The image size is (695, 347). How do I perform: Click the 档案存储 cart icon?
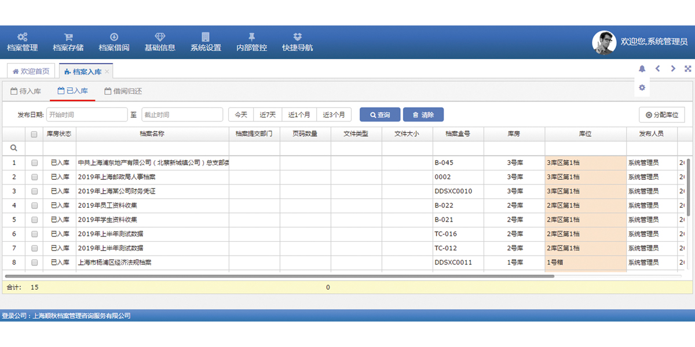[x=68, y=37]
